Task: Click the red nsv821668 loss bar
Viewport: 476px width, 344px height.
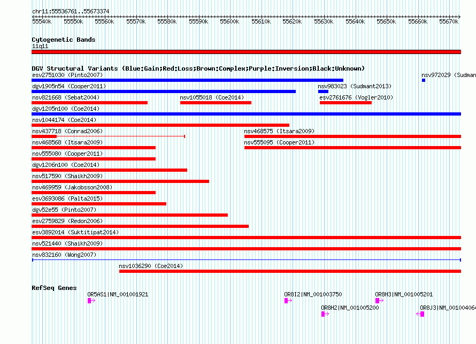Action: tap(89, 103)
